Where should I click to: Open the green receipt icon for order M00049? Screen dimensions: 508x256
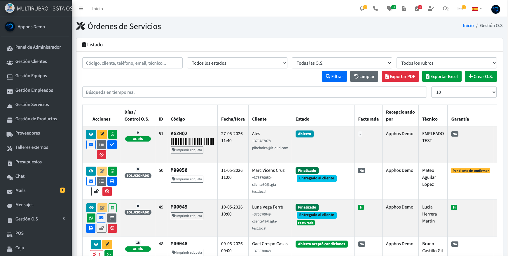(113, 208)
